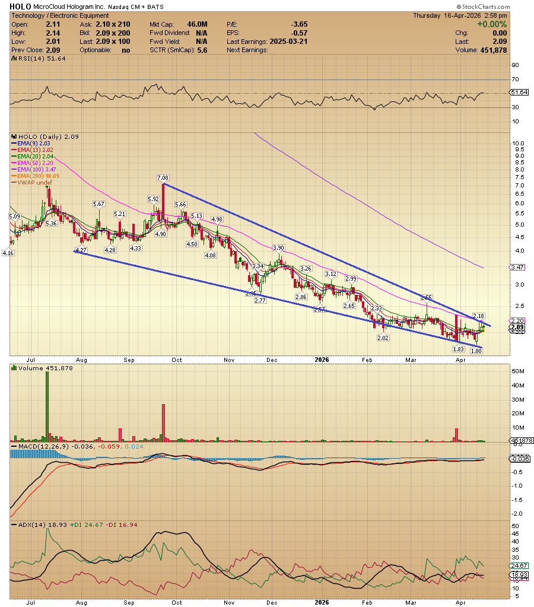Image resolution: width=534 pixels, height=607 pixels.
Task: Click the EMA(50) 2.20 legend entry
Action: tap(32, 163)
